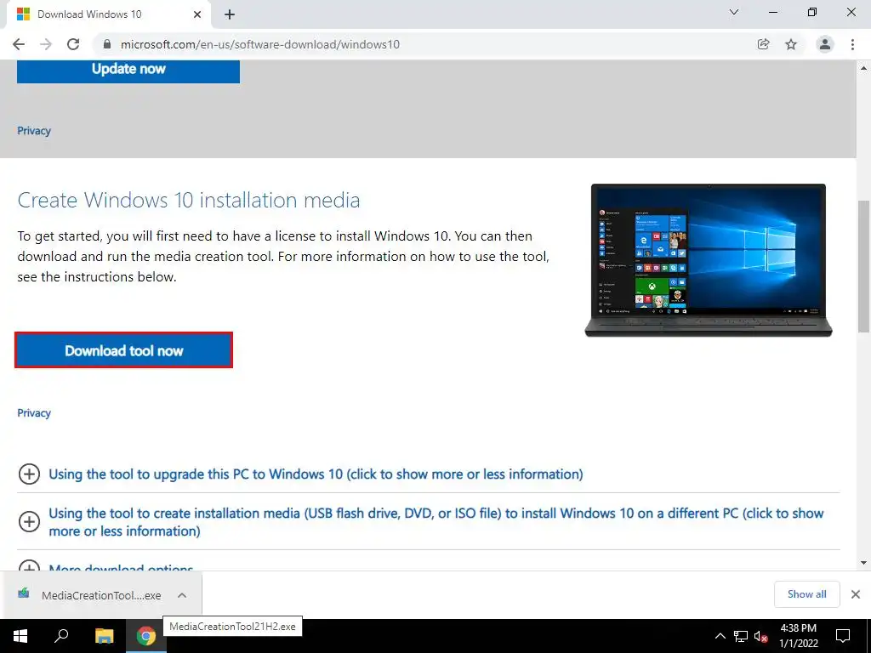Click plus icon beside create installation media
This screenshot has height=653, width=871.
(x=29, y=521)
